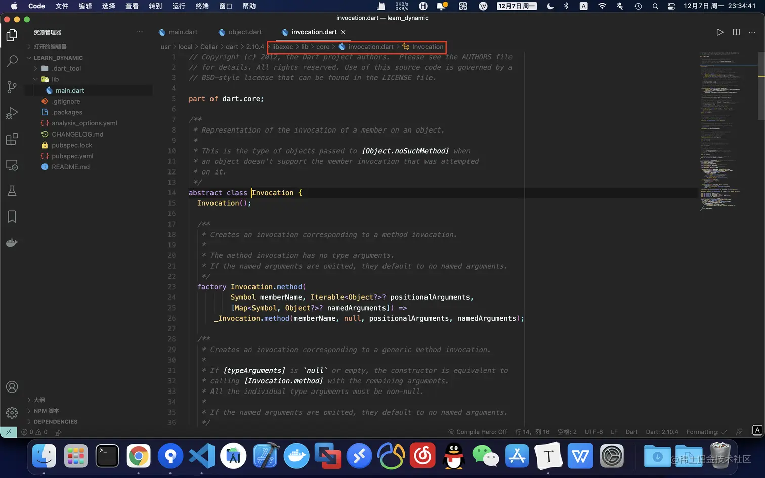Click the Run play button in editor toolbar
765x478 pixels.
coord(719,32)
